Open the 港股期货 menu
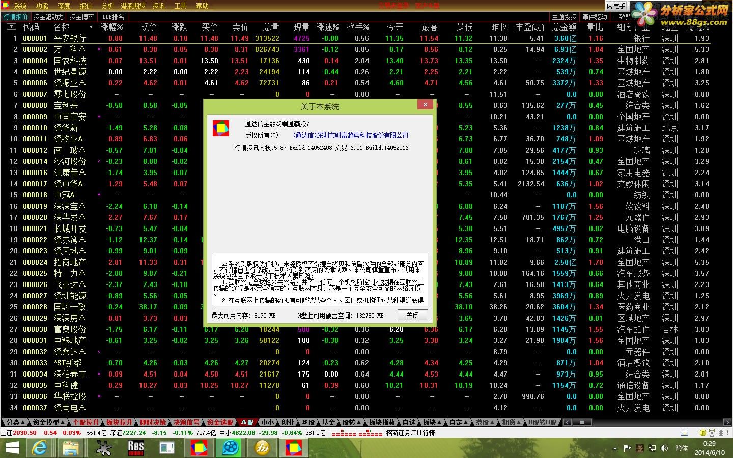 133,6
